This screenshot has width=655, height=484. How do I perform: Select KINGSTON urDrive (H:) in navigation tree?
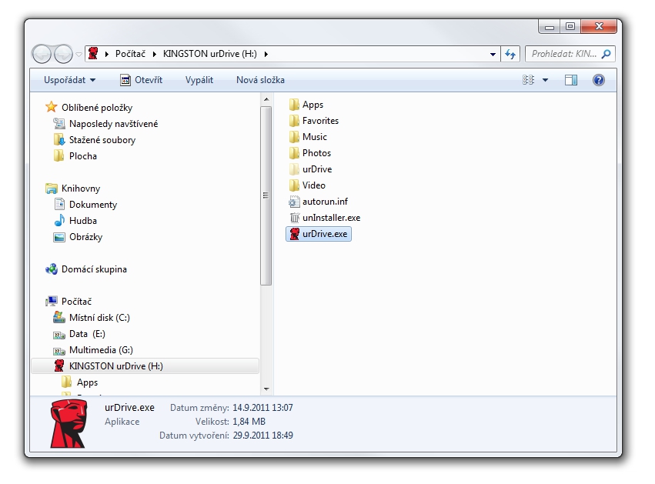coord(145,366)
